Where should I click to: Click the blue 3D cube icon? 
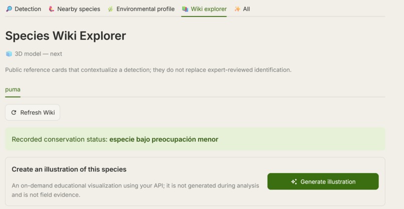tap(9, 53)
